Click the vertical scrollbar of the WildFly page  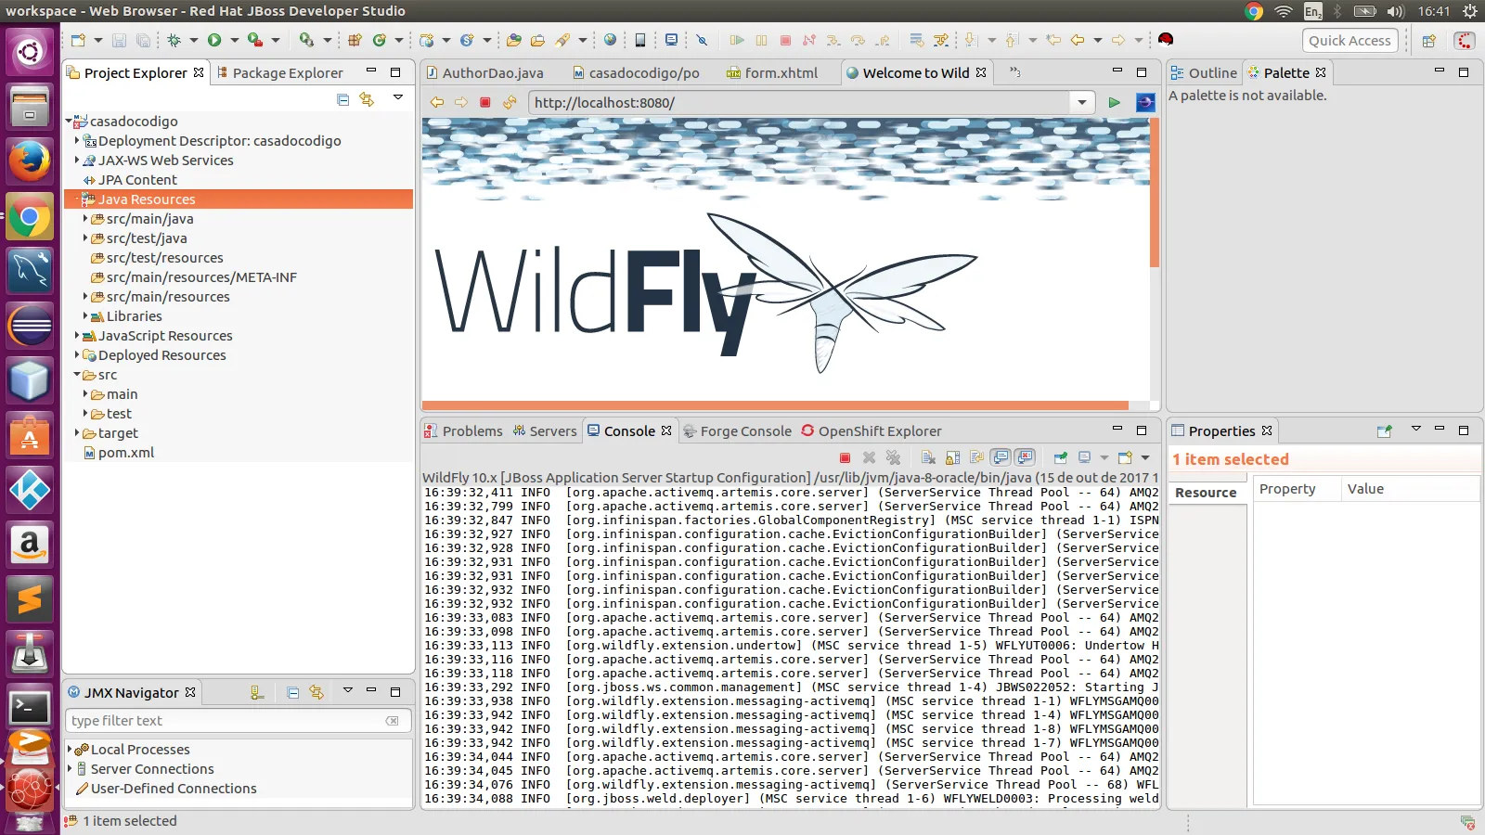point(1155,193)
